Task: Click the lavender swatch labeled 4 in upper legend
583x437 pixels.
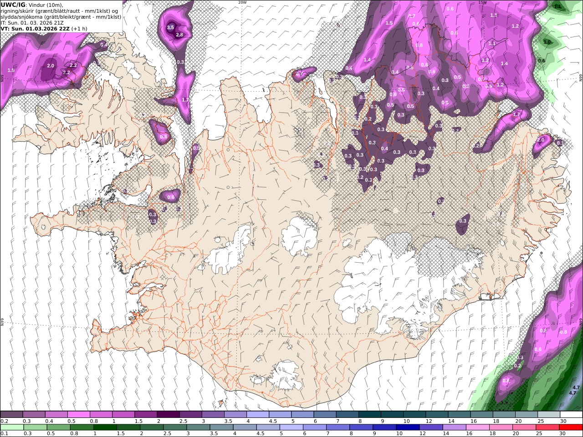Action: [258, 415]
